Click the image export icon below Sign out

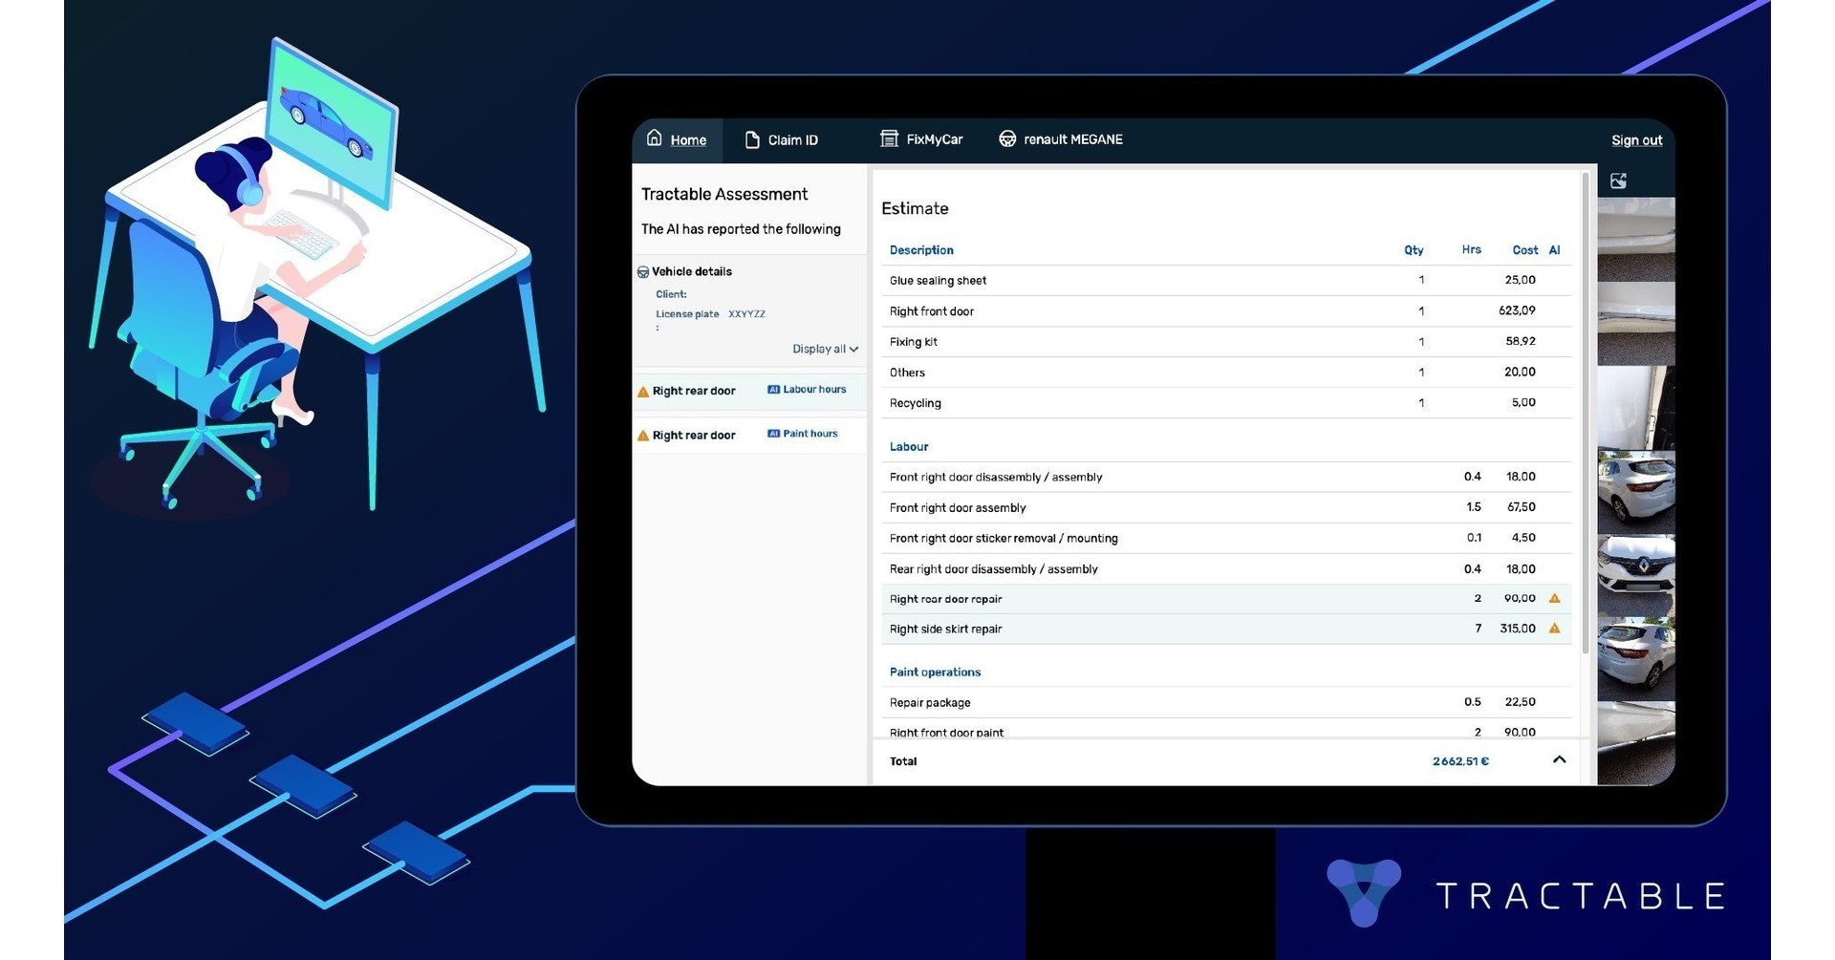[1618, 180]
